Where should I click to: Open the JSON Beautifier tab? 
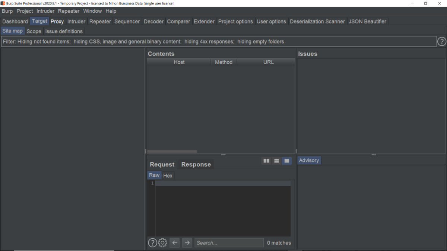pos(367,22)
